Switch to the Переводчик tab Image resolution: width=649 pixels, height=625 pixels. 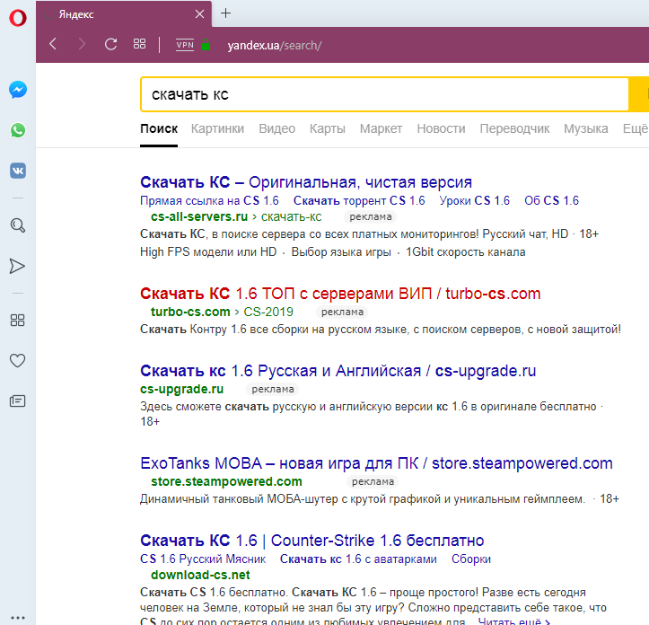coord(514,128)
